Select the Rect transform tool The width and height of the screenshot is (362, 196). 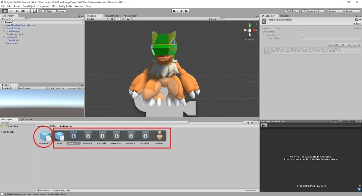[29, 11]
